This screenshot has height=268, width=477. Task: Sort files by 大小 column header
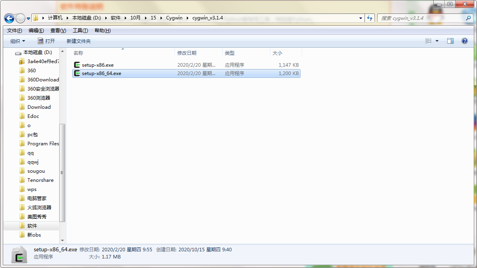[x=286, y=53]
